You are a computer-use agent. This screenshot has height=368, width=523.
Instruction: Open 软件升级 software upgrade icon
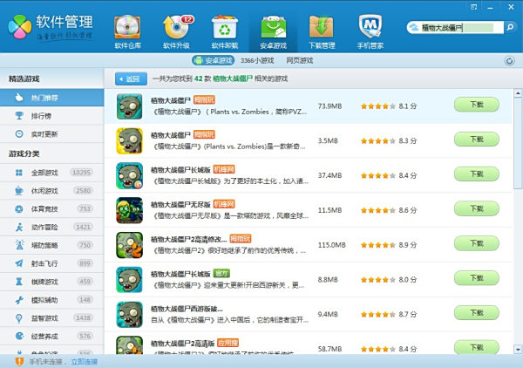(176, 32)
